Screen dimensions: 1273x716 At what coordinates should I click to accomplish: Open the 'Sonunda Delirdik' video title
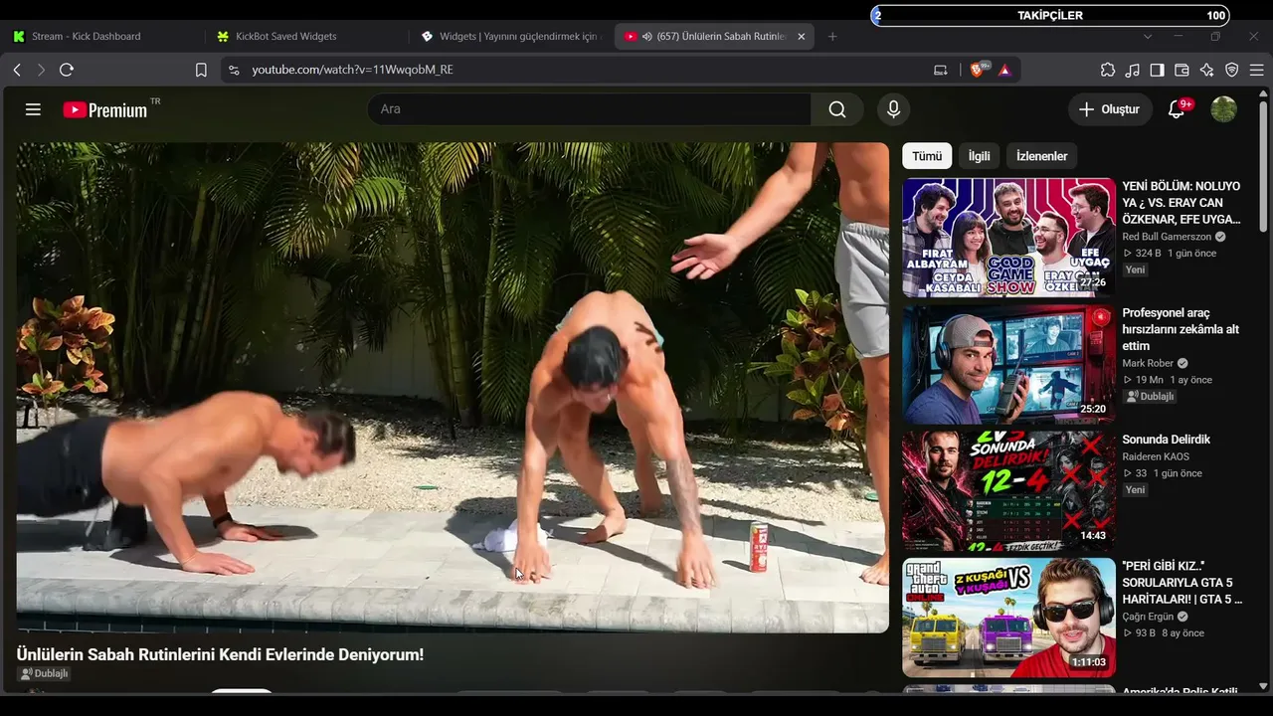tap(1166, 440)
